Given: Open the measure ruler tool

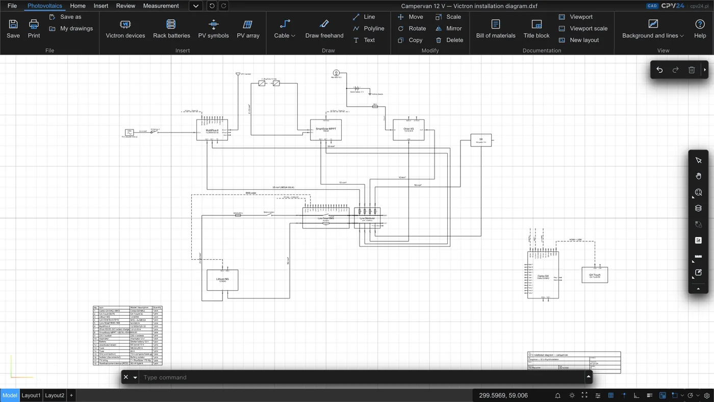Looking at the screenshot, I should coord(699,257).
